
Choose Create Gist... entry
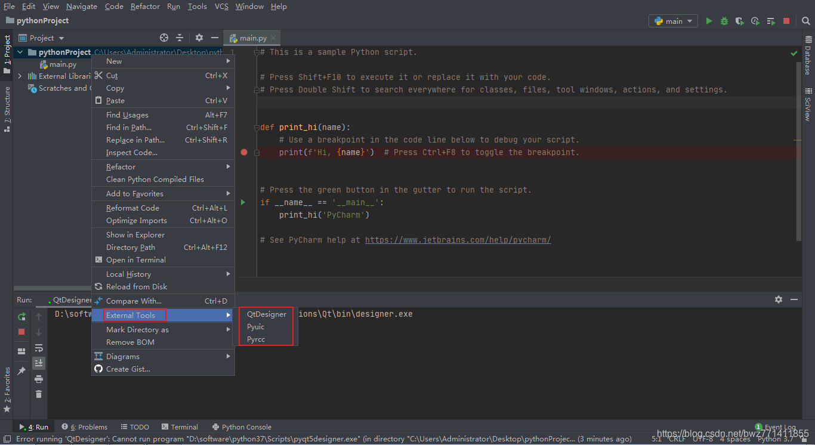click(x=163, y=369)
